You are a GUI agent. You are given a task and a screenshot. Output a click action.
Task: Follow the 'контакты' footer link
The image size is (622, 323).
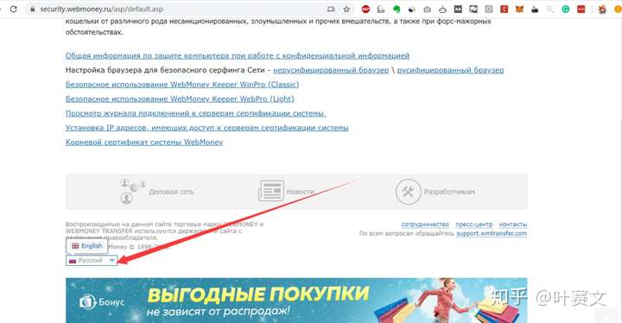point(513,225)
